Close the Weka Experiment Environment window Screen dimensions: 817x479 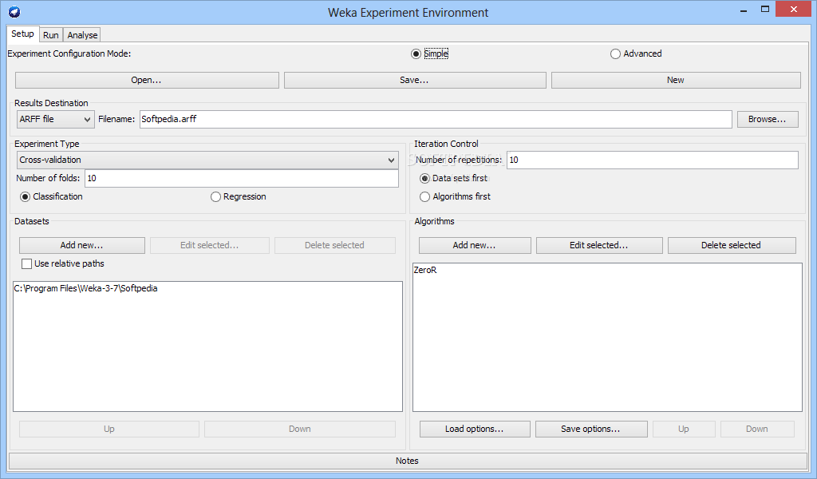click(x=794, y=10)
